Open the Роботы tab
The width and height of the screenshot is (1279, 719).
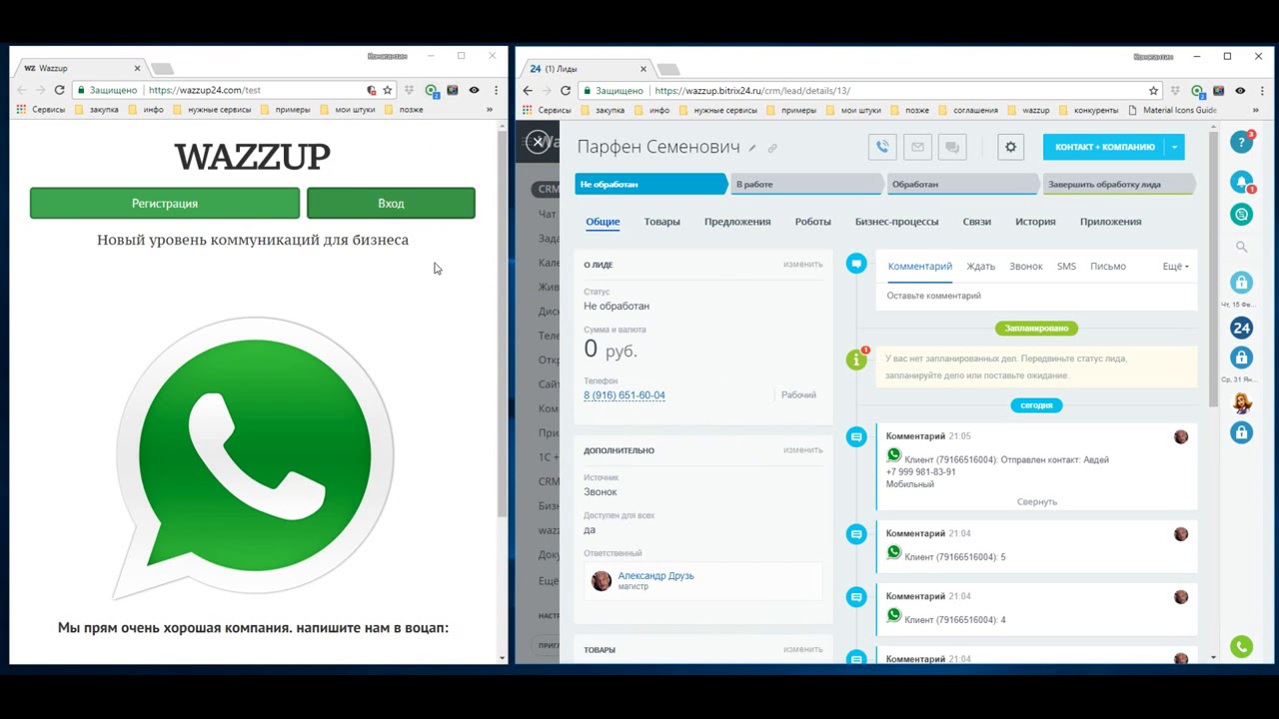[x=812, y=222]
